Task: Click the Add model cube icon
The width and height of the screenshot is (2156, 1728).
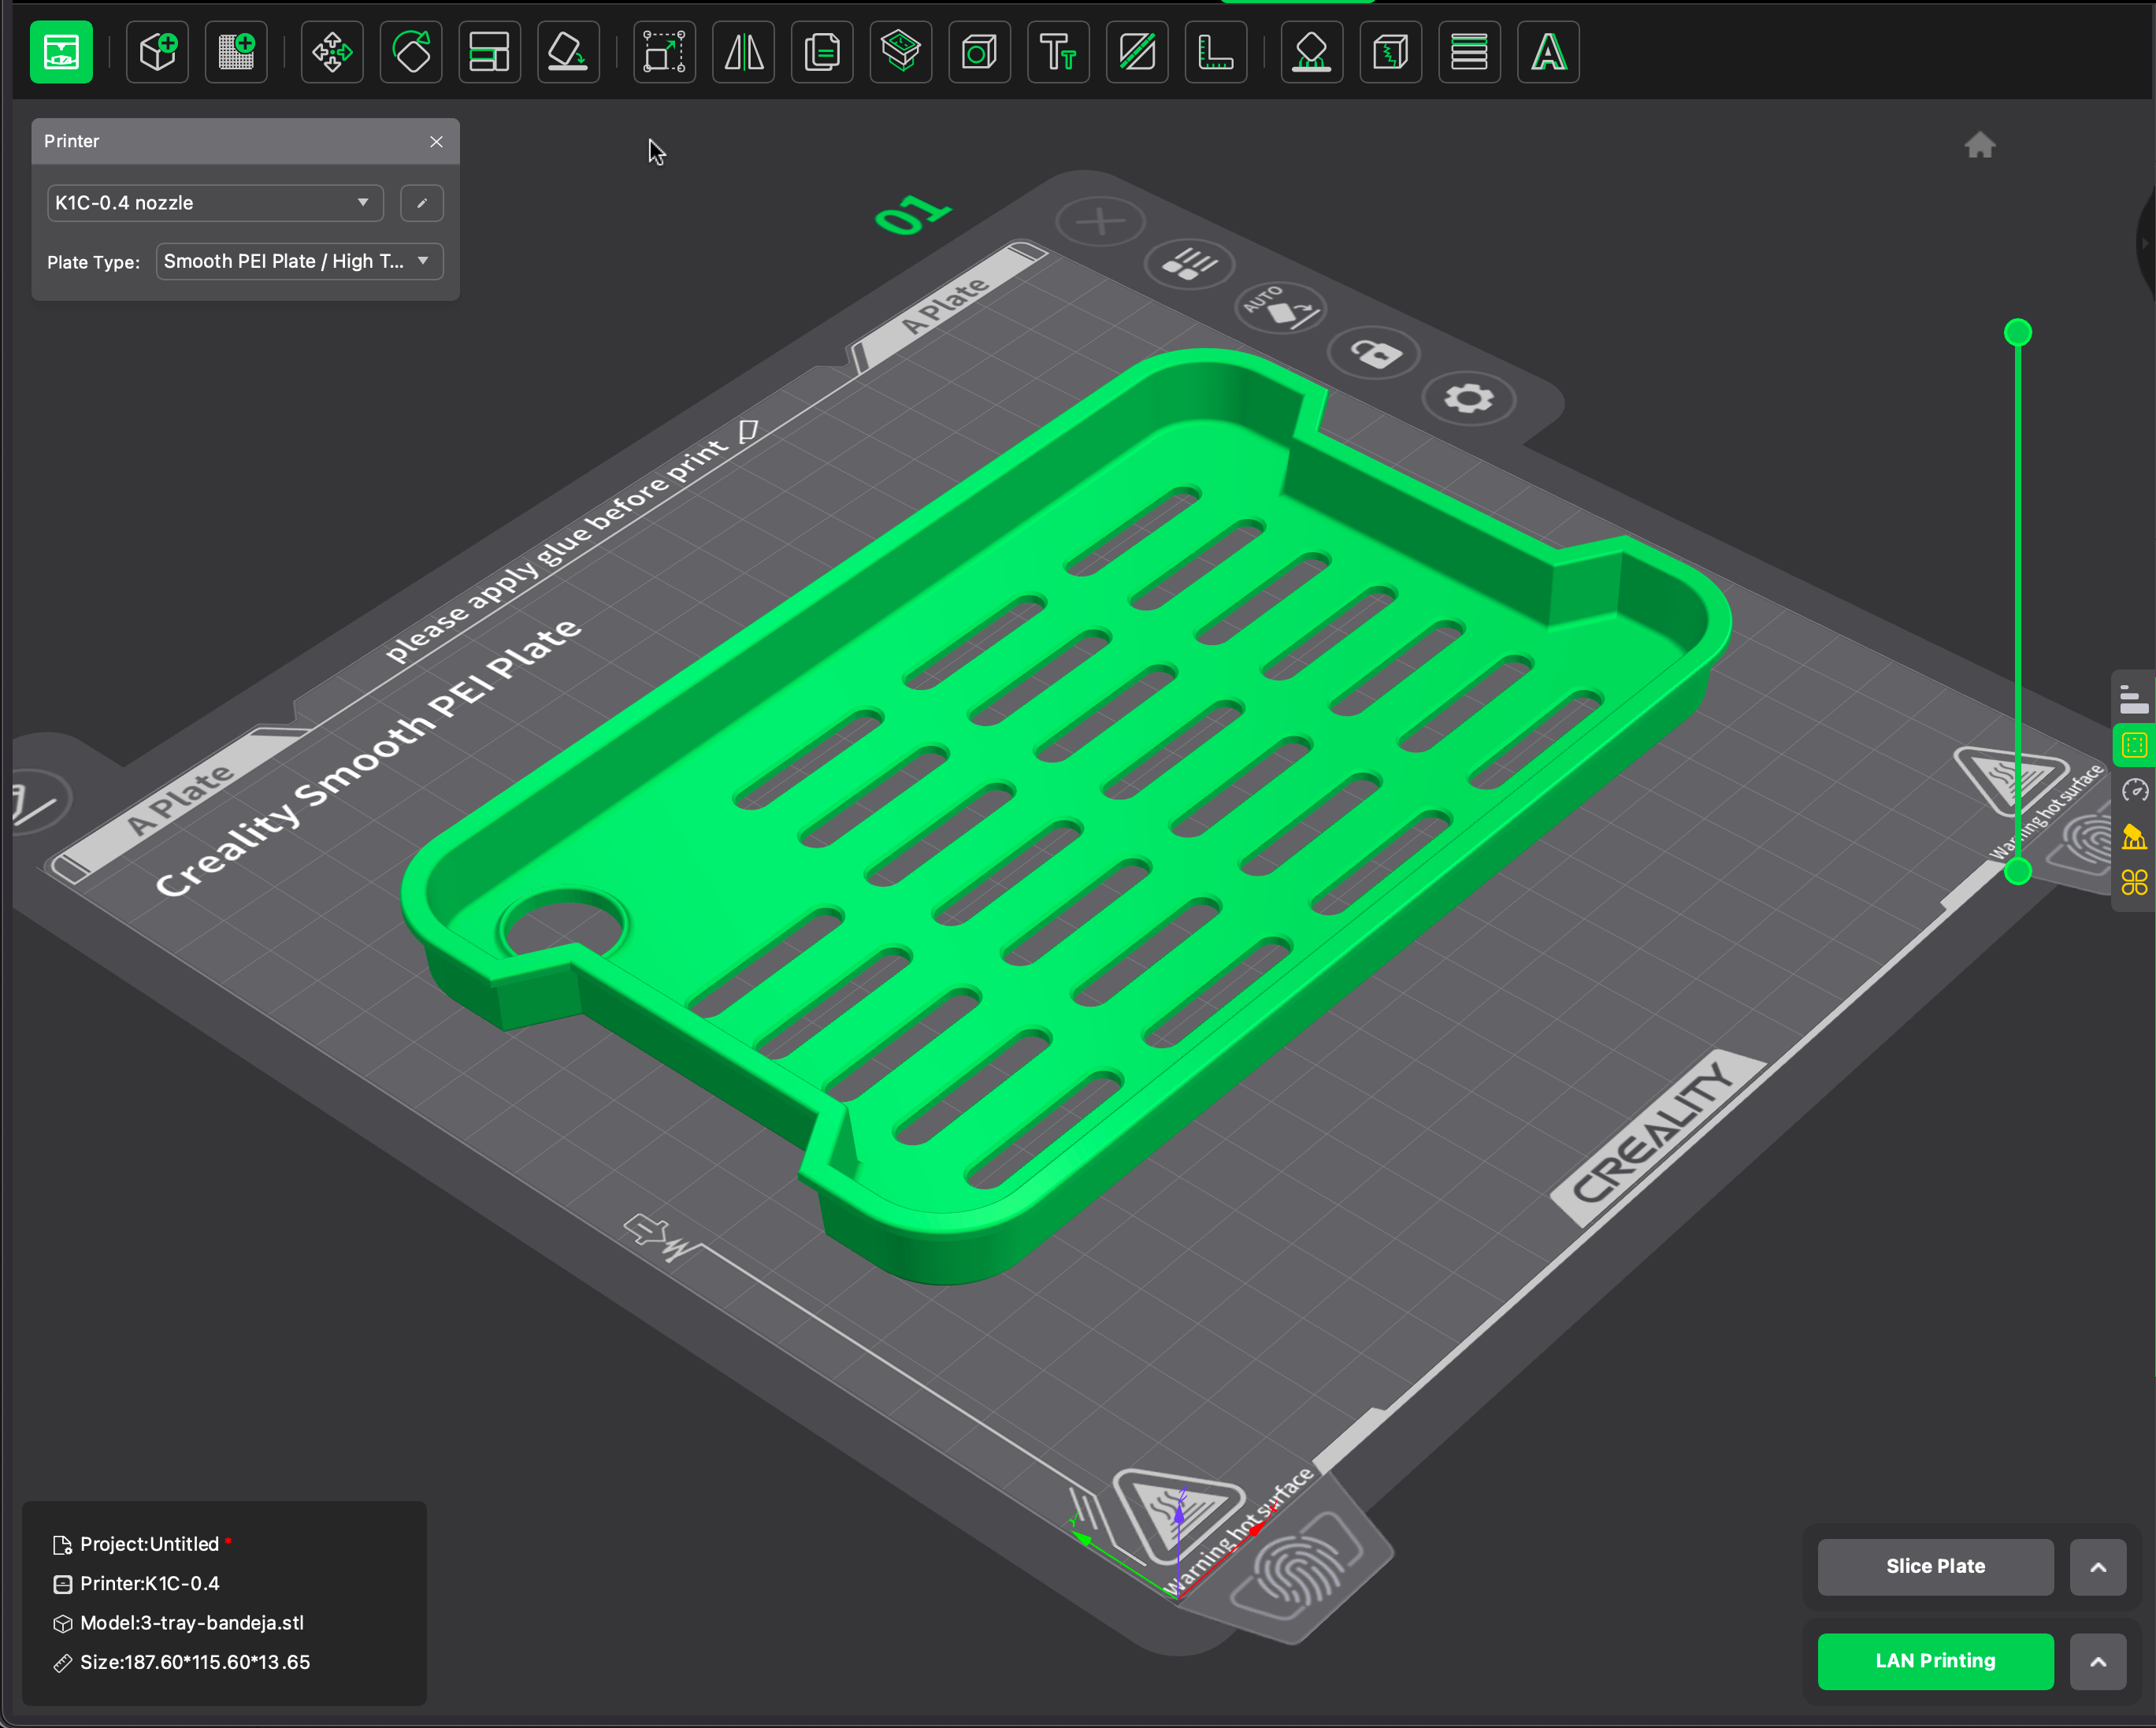Action: 158,52
